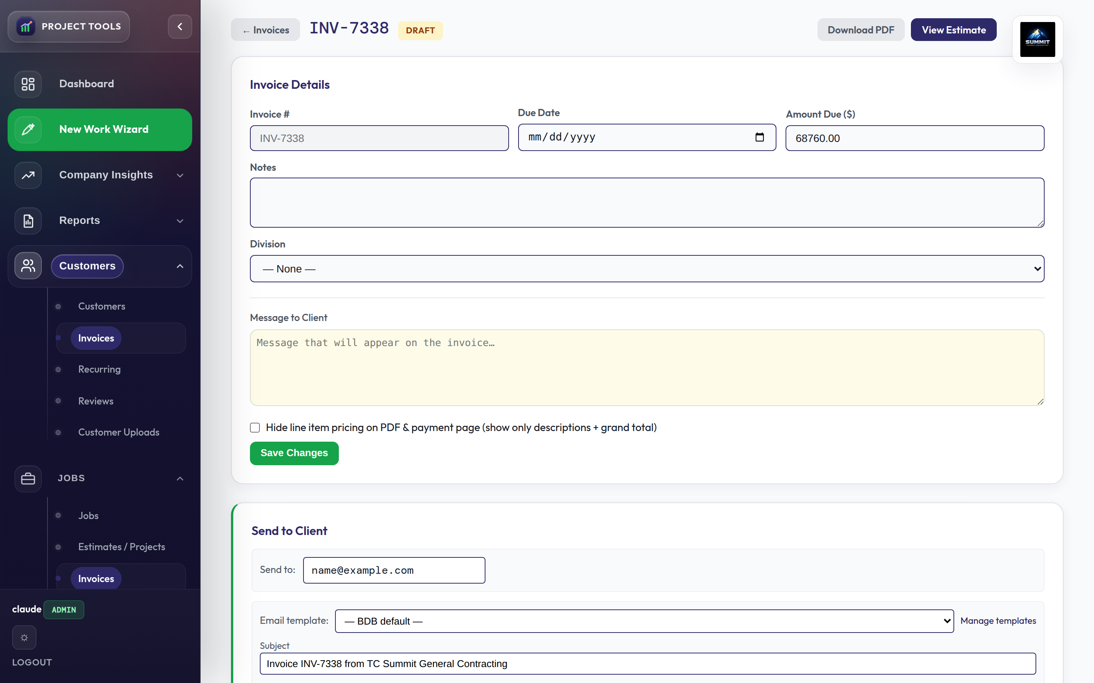Open Estimates / Projects
The width and height of the screenshot is (1094, 683).
point(122,547)
